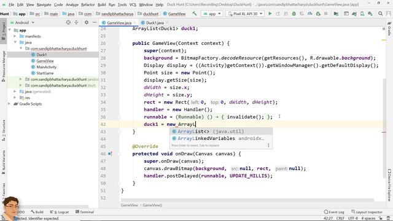
Task: Click the editor horizontal scrollbar
Action: [247, 200]
